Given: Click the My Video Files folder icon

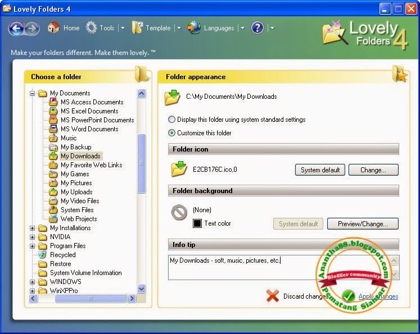Looking at the screenshot, I should 53,201.
